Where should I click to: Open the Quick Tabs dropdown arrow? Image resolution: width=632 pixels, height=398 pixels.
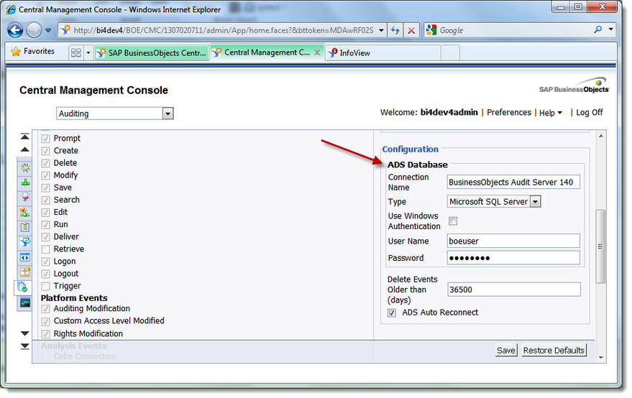click(88, 52)
